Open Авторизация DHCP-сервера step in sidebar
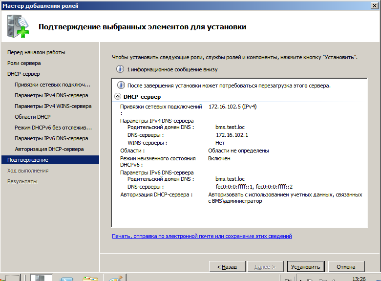 tap(49, 149)
